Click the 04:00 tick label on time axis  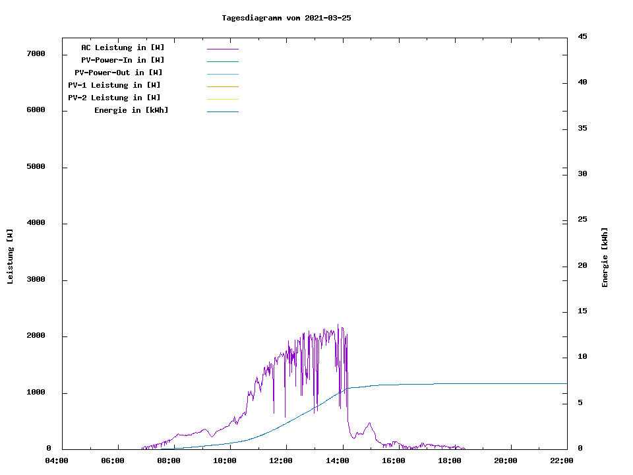[57, 460]
